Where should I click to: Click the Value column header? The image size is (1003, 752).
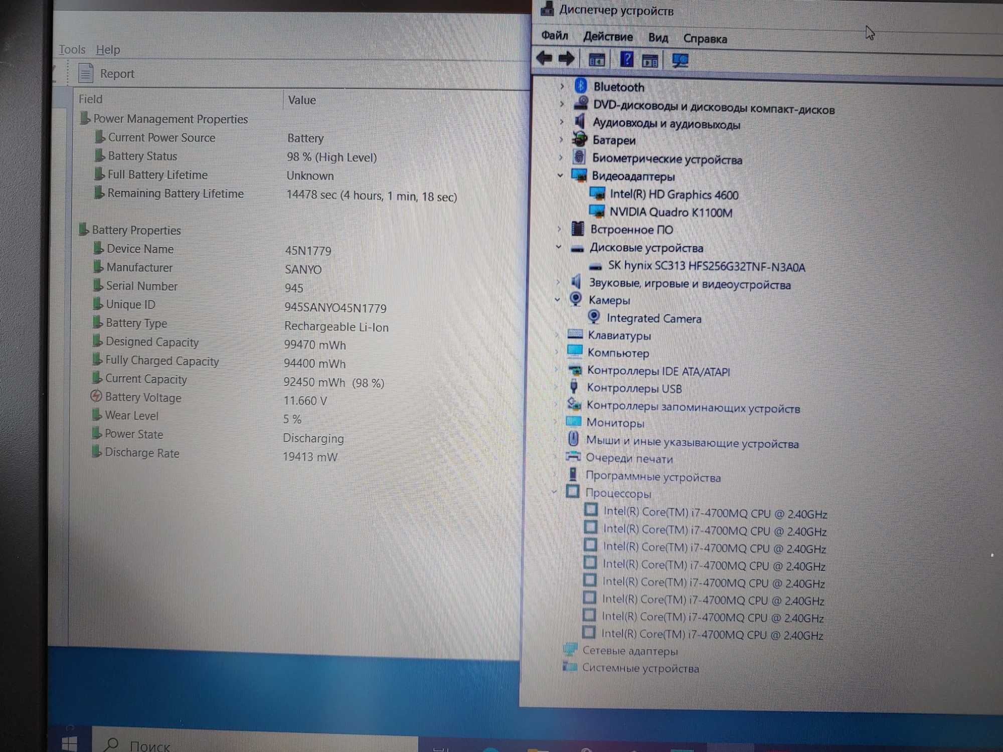click(301, 100)
